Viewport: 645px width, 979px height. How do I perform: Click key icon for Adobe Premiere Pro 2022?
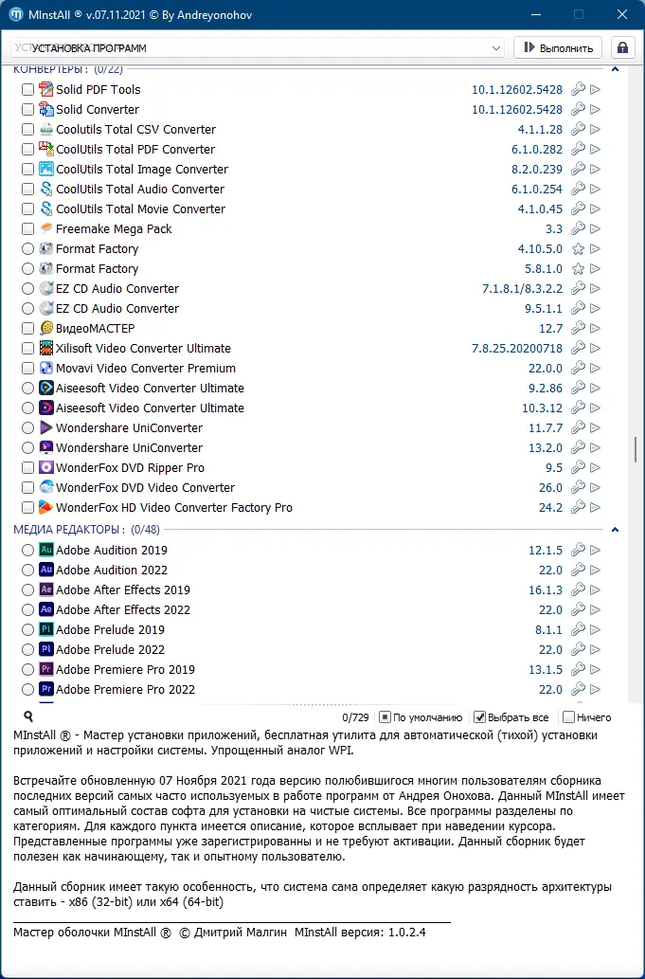(579, 689)
